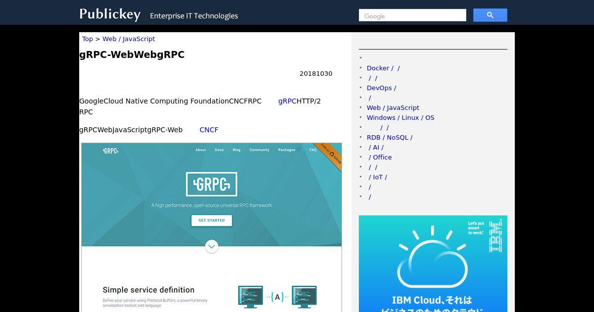The width and height of the screenshot is (594, 312).
Task: Click the IBM Cloud advertisement banner
Action: (x=433, y=263)
